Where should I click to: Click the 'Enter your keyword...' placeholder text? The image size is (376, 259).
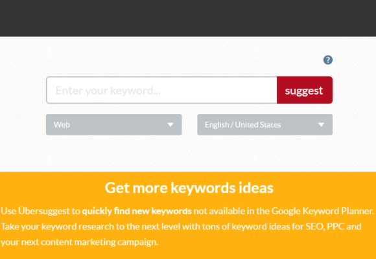tap(108, 91)
